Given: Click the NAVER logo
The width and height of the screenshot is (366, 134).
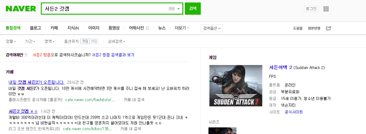Looking at the screenshot, I should coord(21,8).
